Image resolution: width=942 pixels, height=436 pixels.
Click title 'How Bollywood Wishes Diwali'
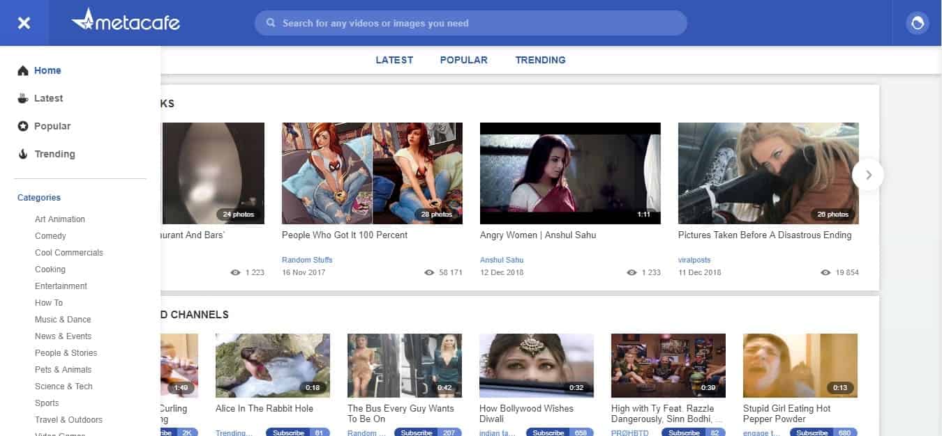click(x=526, y=414)
